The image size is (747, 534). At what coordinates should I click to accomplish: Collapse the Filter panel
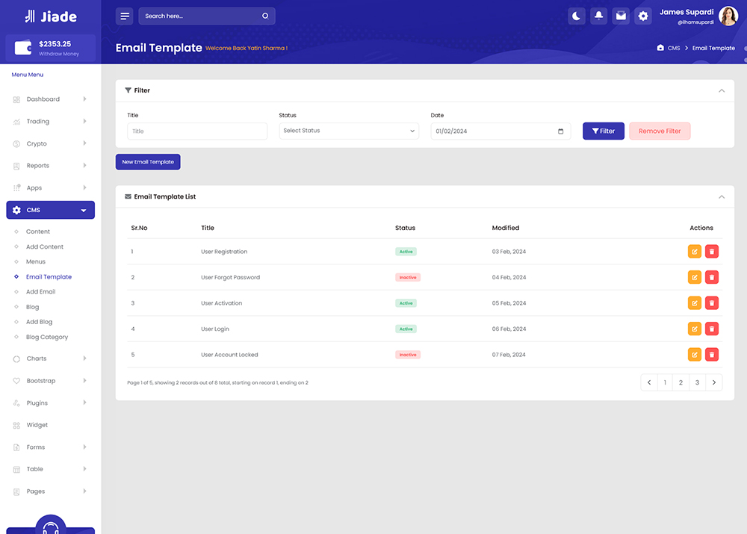(x=721, y=90)
